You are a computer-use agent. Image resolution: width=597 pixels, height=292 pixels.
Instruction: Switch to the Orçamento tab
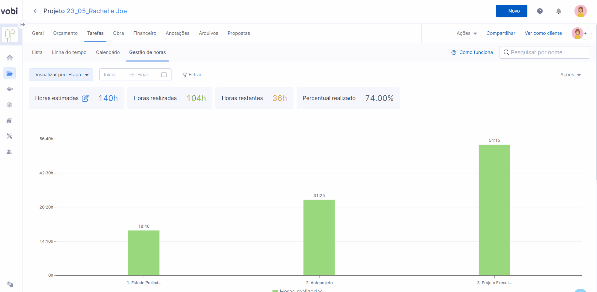pyautogui.click(x=65, y=33)
